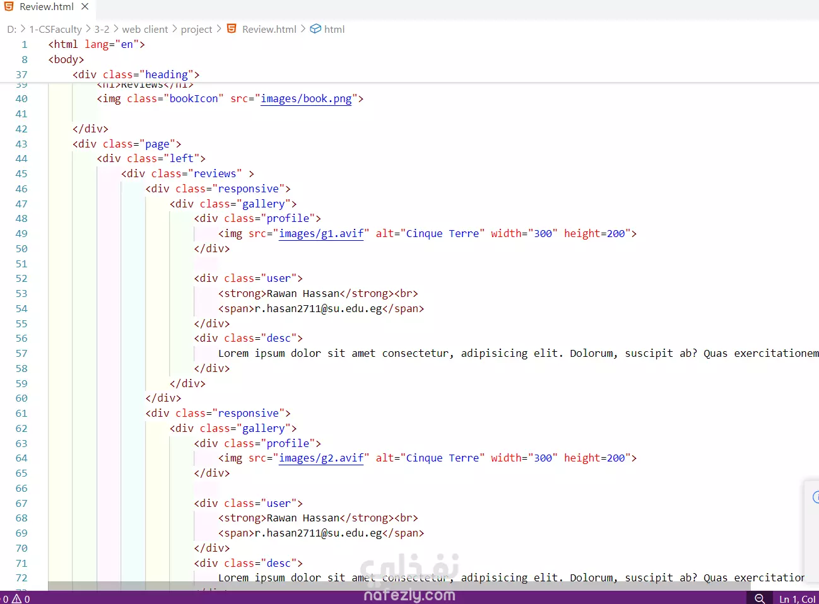Click Rawan Hassan text on line 53
The image size is (819, 604).
coord(303,293)
